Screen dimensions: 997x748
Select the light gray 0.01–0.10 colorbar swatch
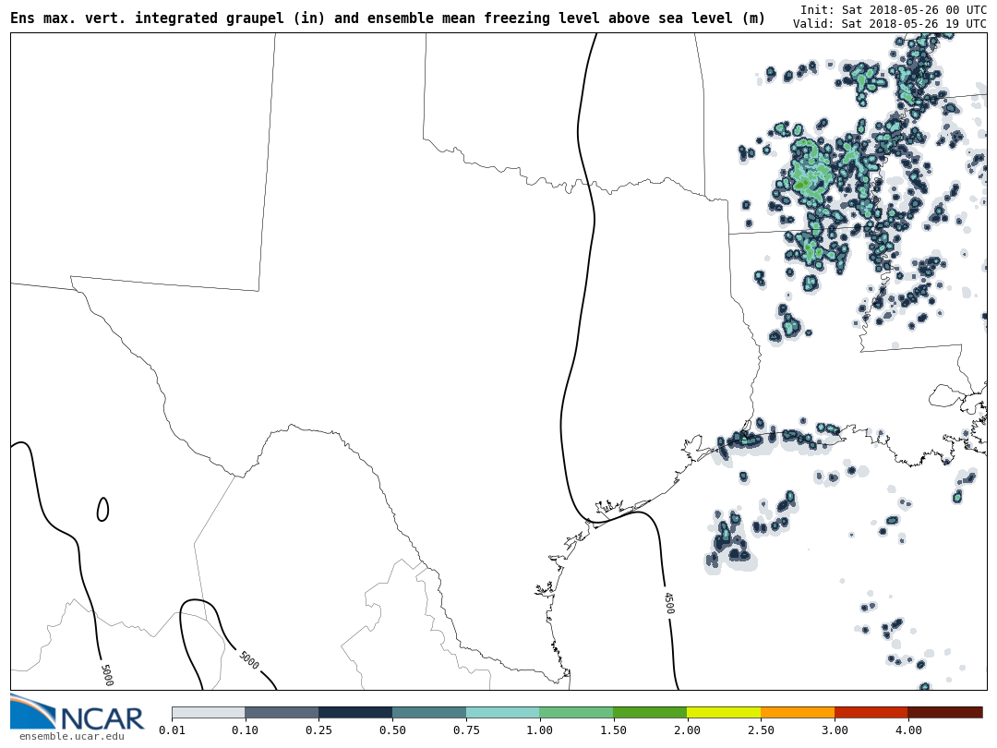208,713
